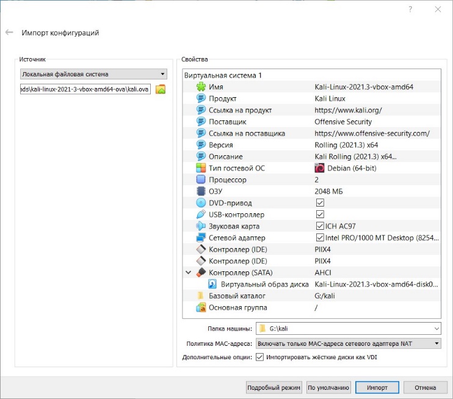Click the speaker icon beside Звуковая карта
453x399 pixels.
(x=201, y=226)
